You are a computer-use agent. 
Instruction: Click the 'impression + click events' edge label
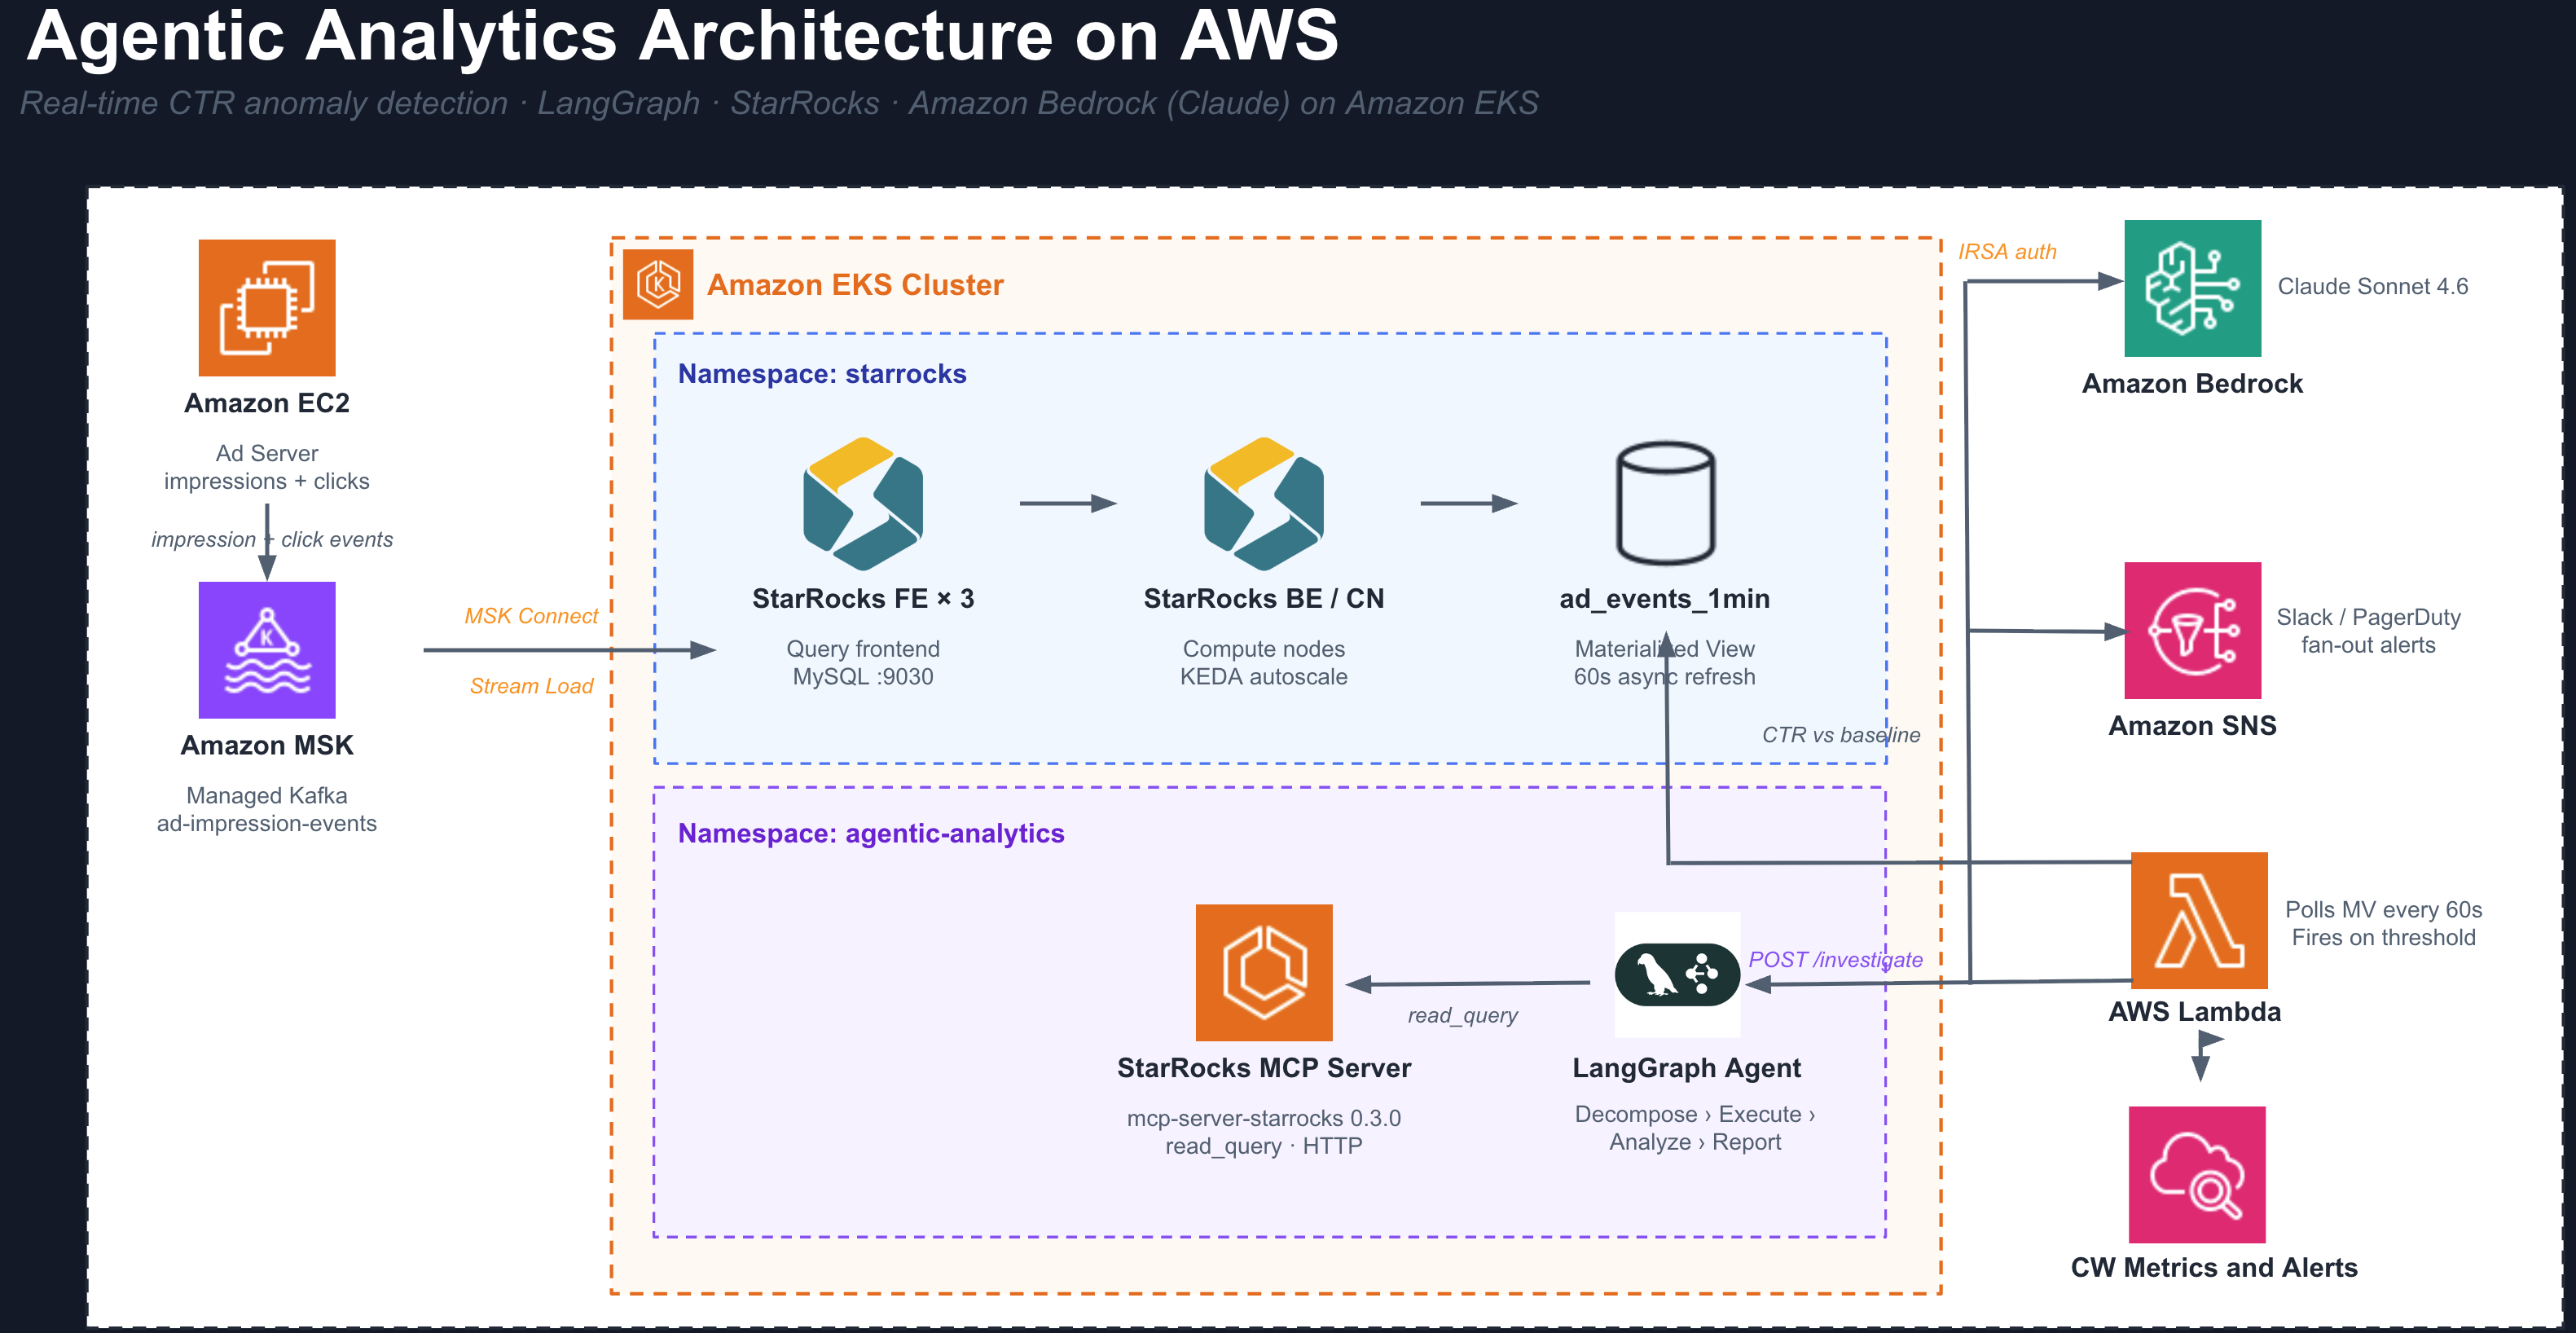coord(272,540)
